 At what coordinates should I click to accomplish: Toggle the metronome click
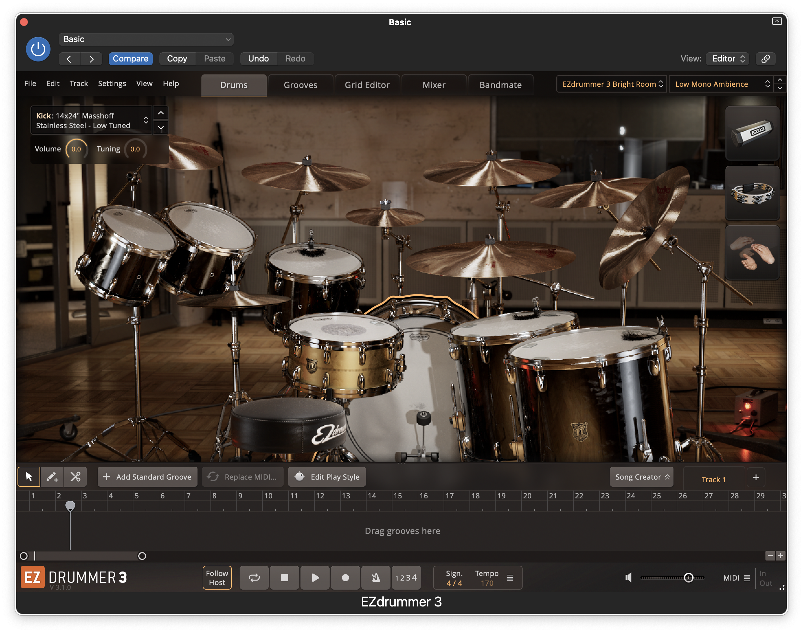[376, 577]
